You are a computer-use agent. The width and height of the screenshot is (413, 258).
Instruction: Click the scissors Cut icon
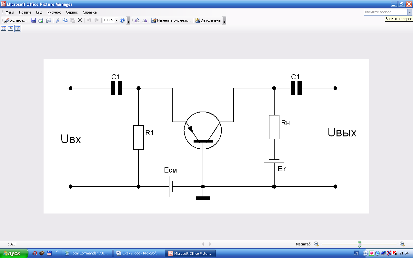(x=57, y=20)
